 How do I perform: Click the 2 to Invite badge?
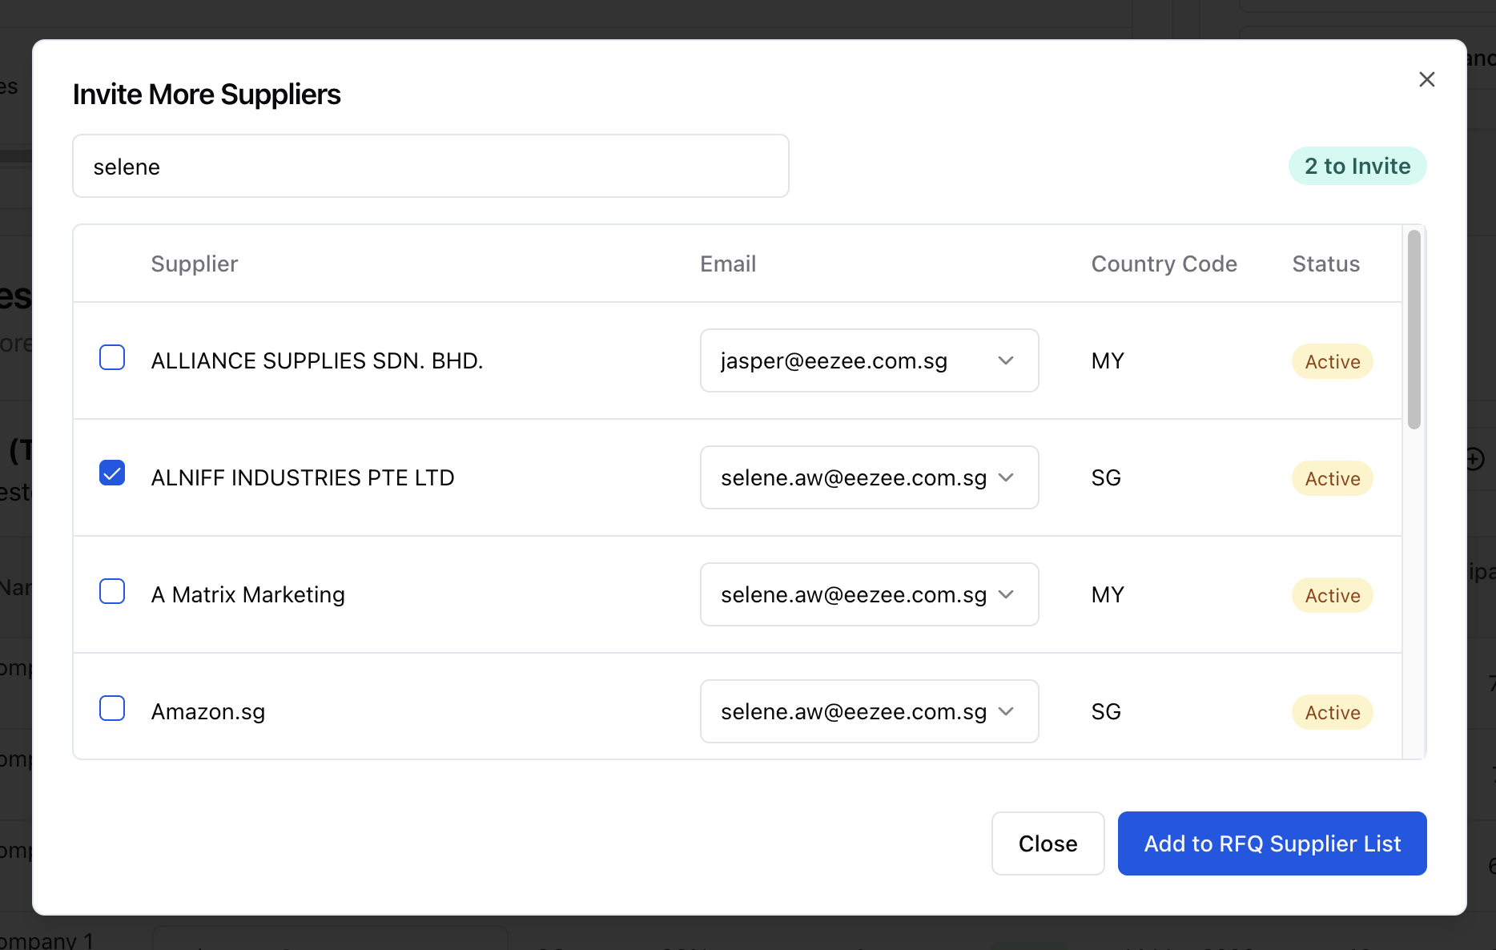point(1357,166)
